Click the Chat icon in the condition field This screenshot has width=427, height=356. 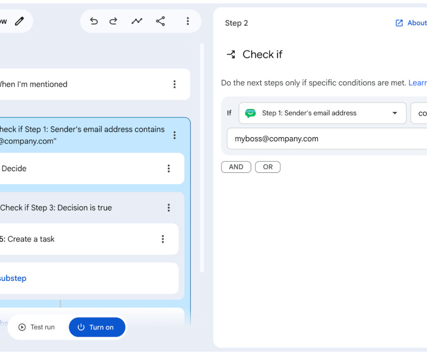[x=250, y=113]
